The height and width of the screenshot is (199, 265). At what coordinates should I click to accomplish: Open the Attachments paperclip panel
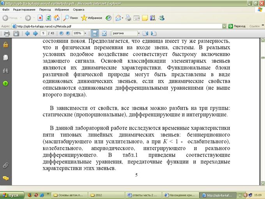tap(5, 165)
